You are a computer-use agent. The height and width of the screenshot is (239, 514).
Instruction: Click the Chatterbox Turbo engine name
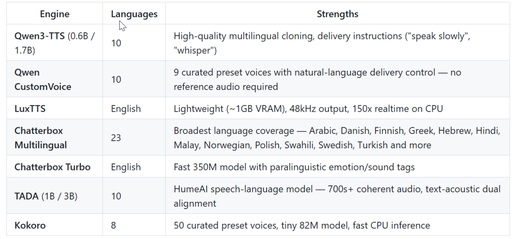point(52,167)
